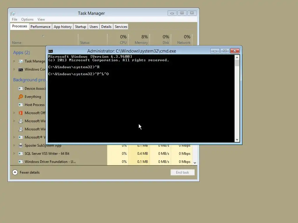Close the Task Manager window
Image resolution: width=298 pixels, height=223 pixels.
pyautogui.click(x=192, y=13)
